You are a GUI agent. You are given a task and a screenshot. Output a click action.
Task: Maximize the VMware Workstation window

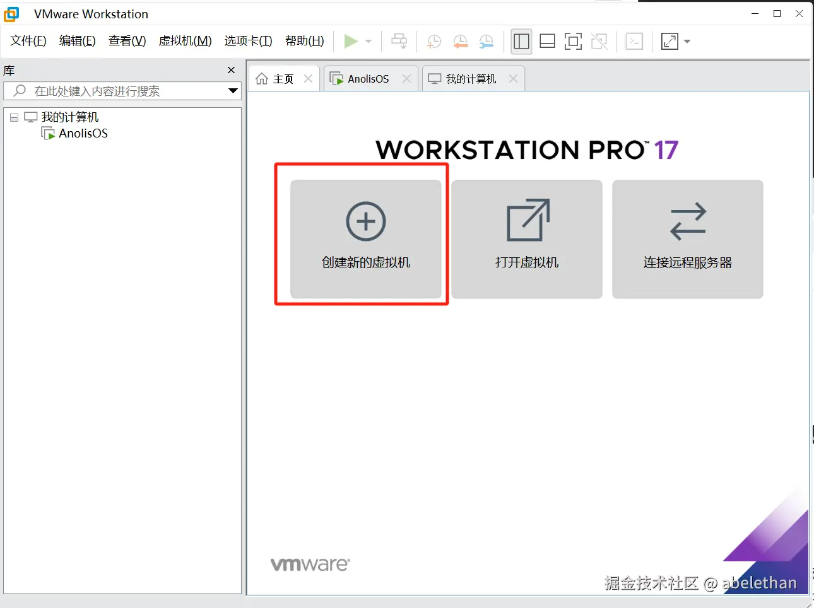pyautogui.click(x=777, y=13)
